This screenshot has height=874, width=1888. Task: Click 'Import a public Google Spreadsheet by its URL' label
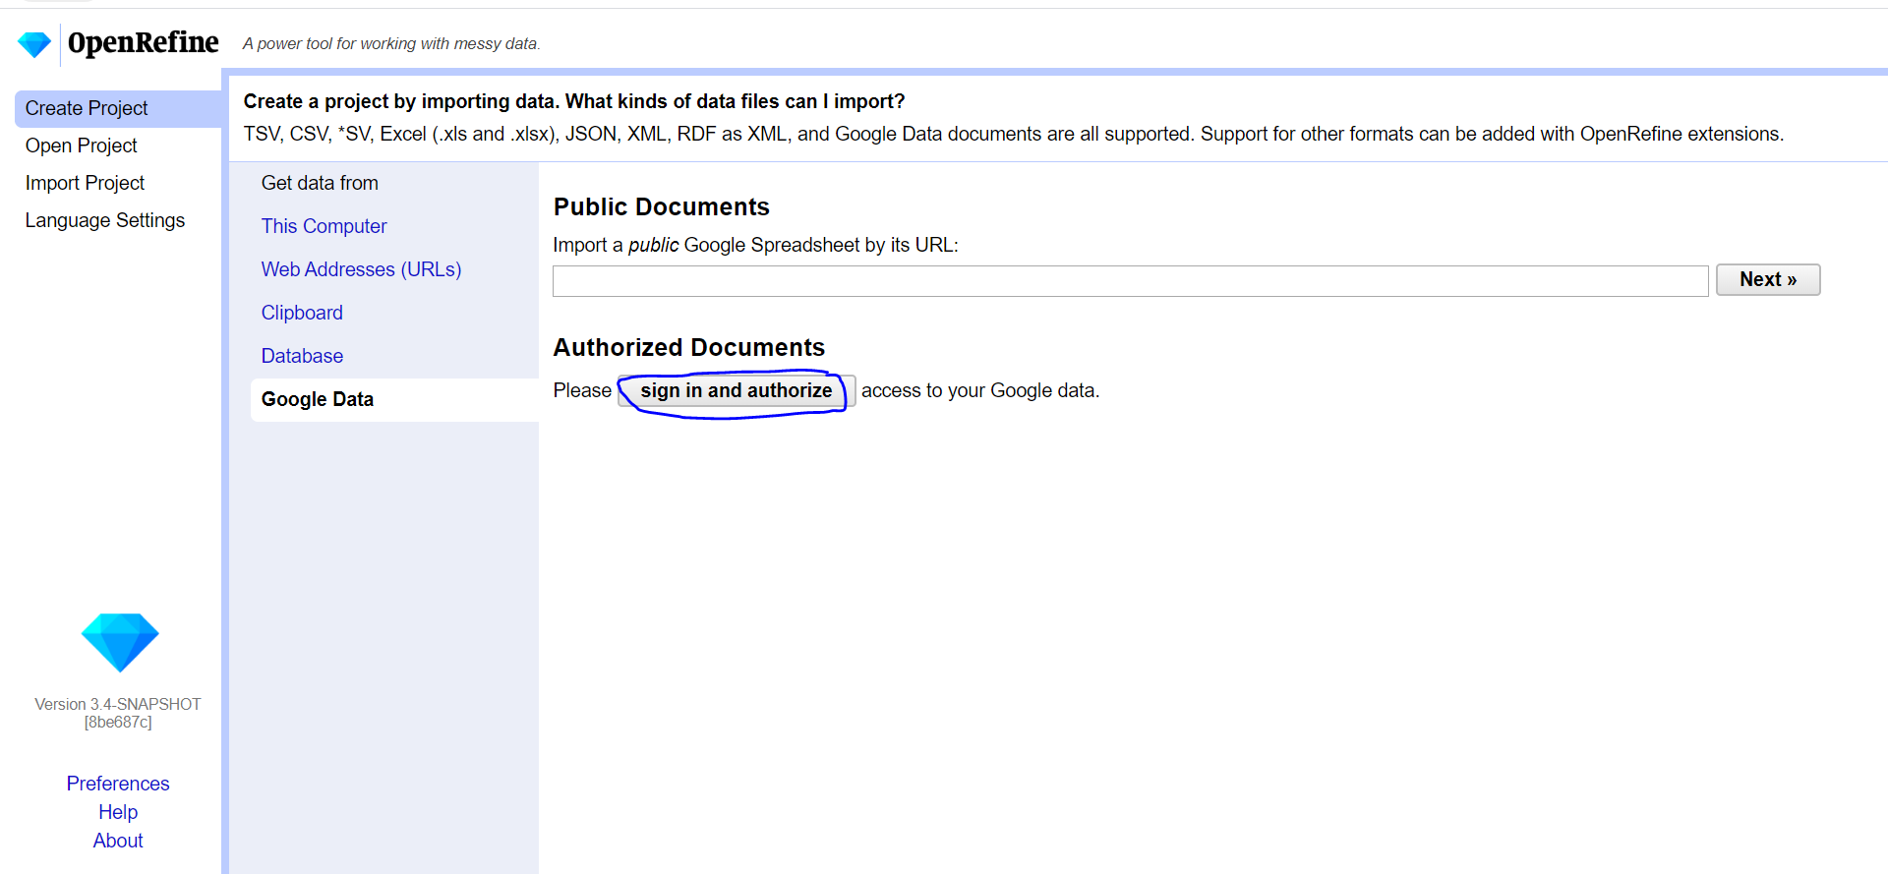[755, 245]
